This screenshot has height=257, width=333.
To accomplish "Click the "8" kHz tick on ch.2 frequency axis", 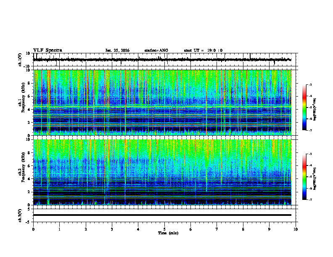I will tap(29, 153).
